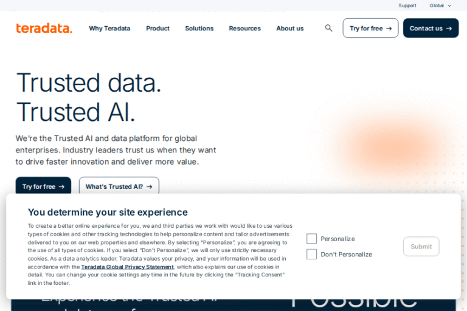The width and height of the screenshot is (467, 311).
Task: Click the You determine your site experience heading
Action: 108,212
